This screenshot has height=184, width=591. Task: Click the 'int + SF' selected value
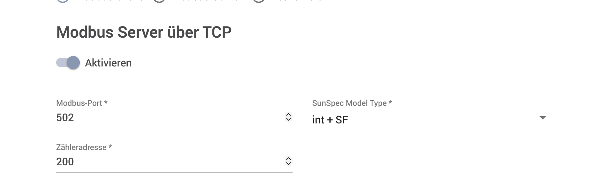[330, 120]
